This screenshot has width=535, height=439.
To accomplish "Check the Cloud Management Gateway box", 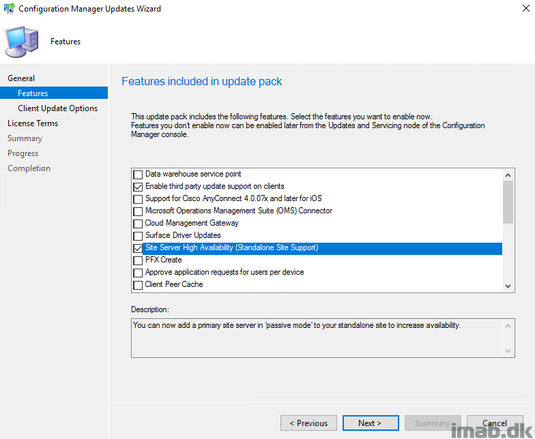I will (x=138, y=224).
